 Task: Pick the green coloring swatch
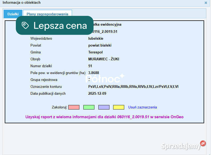89,107
